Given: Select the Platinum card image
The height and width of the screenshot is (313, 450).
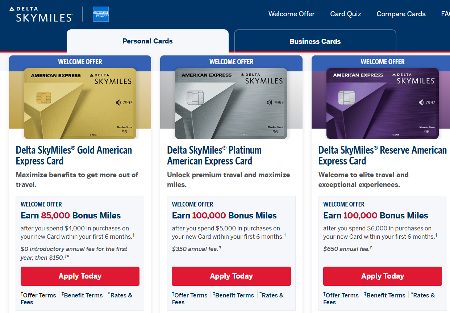Looking at the screenshot, I should pyautogui.click(x=231, y=104).
